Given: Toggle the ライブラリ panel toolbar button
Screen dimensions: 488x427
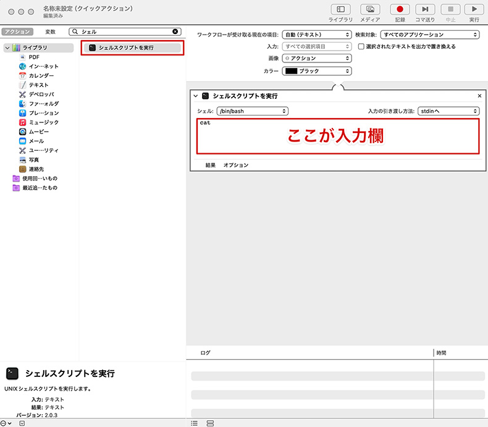Looking at the screenshot, I should (340, 9).
